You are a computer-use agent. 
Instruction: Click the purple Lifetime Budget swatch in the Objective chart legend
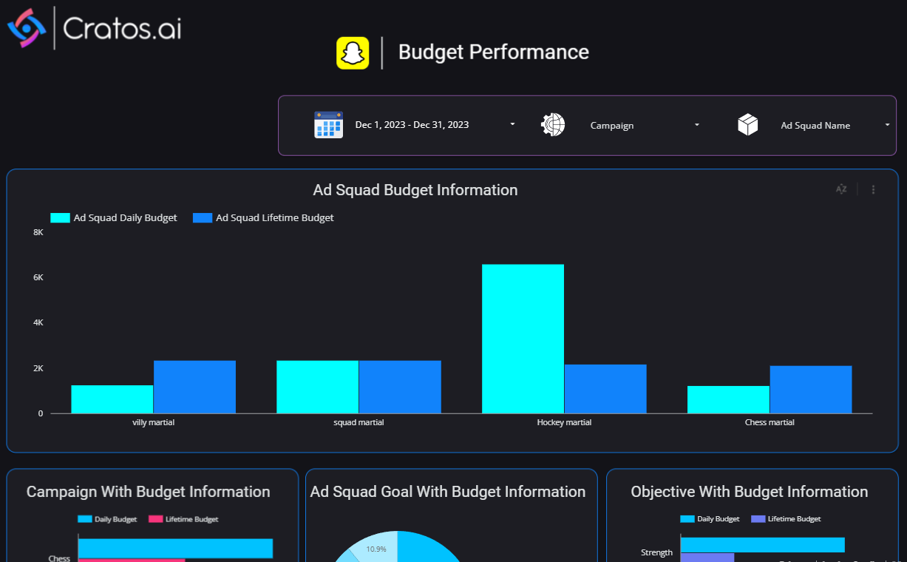click(758, 519)
